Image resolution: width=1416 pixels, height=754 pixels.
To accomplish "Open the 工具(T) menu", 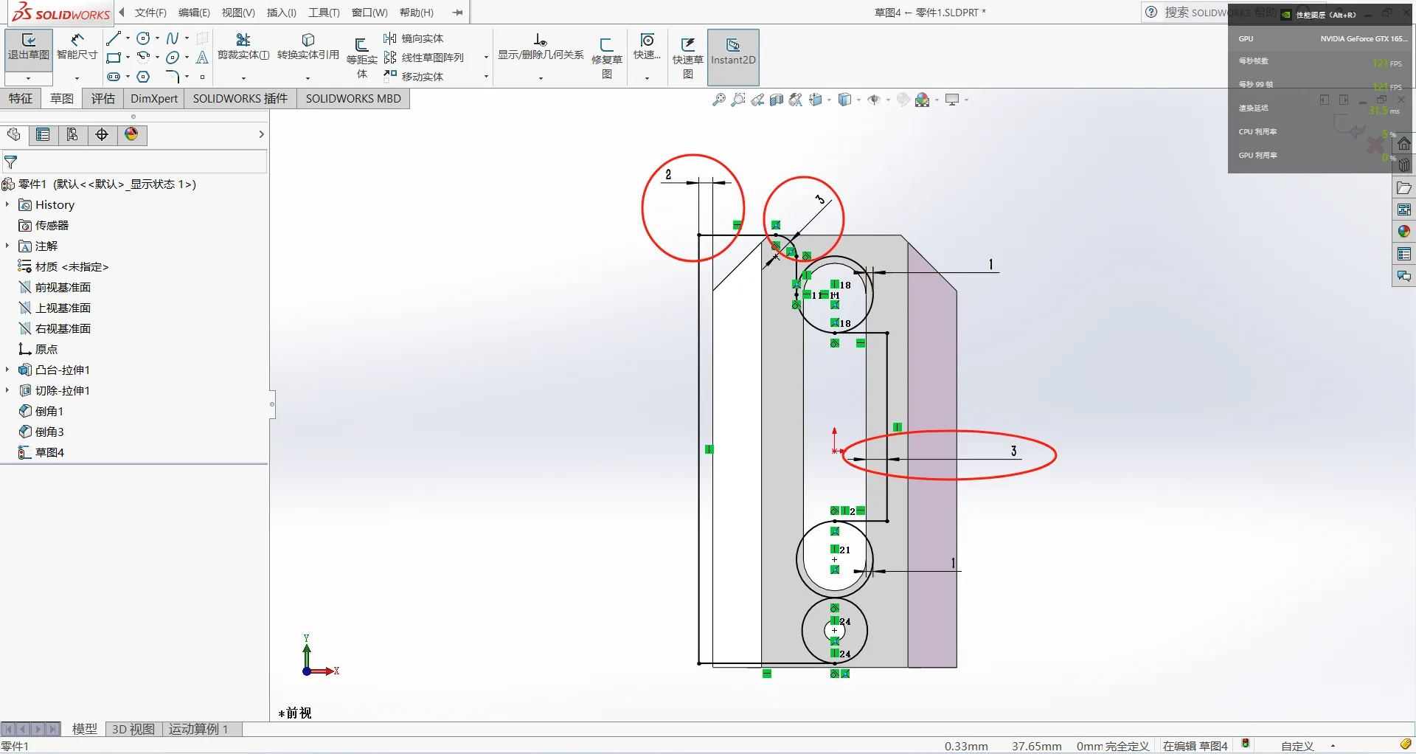I will tap(324, 13).
